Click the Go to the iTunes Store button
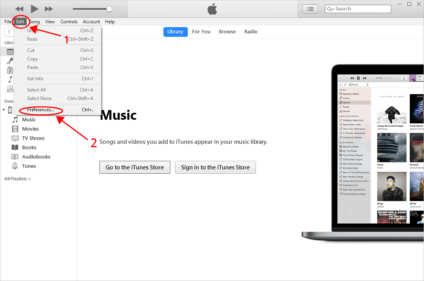Screen dimensions: 424x281 [135, 167]
